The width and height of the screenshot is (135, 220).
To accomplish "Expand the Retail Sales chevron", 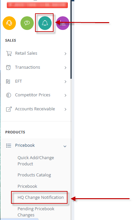I will pyautogui.click(x=65, y=54).
